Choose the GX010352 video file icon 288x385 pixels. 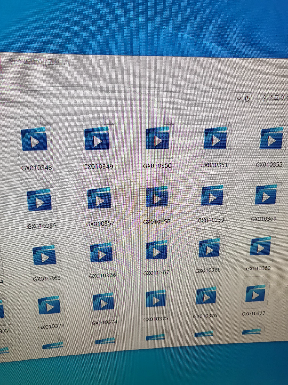(271, 138)
